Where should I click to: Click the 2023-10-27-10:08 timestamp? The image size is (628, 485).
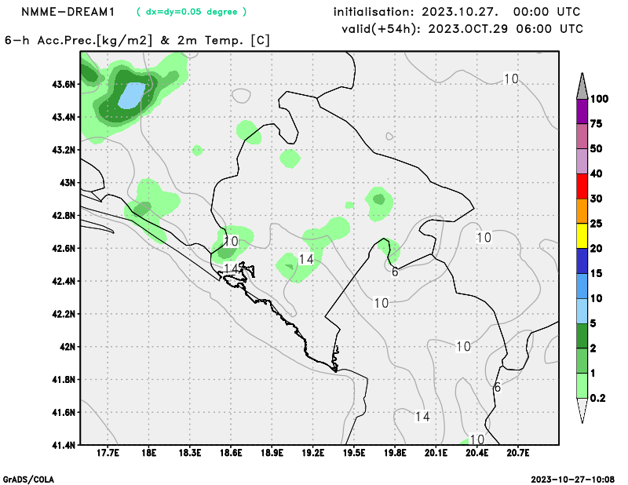pos(572,480)
